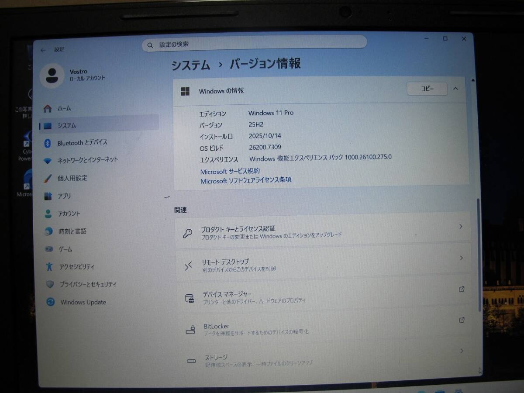Select the Windows 11 Pro edition text
The image size is (524, 393).
[x=271, y=113]
